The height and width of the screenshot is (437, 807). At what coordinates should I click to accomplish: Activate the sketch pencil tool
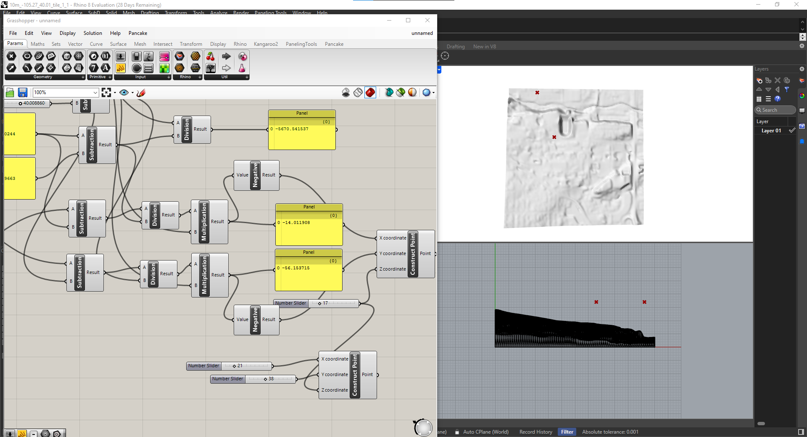(141, 92)
